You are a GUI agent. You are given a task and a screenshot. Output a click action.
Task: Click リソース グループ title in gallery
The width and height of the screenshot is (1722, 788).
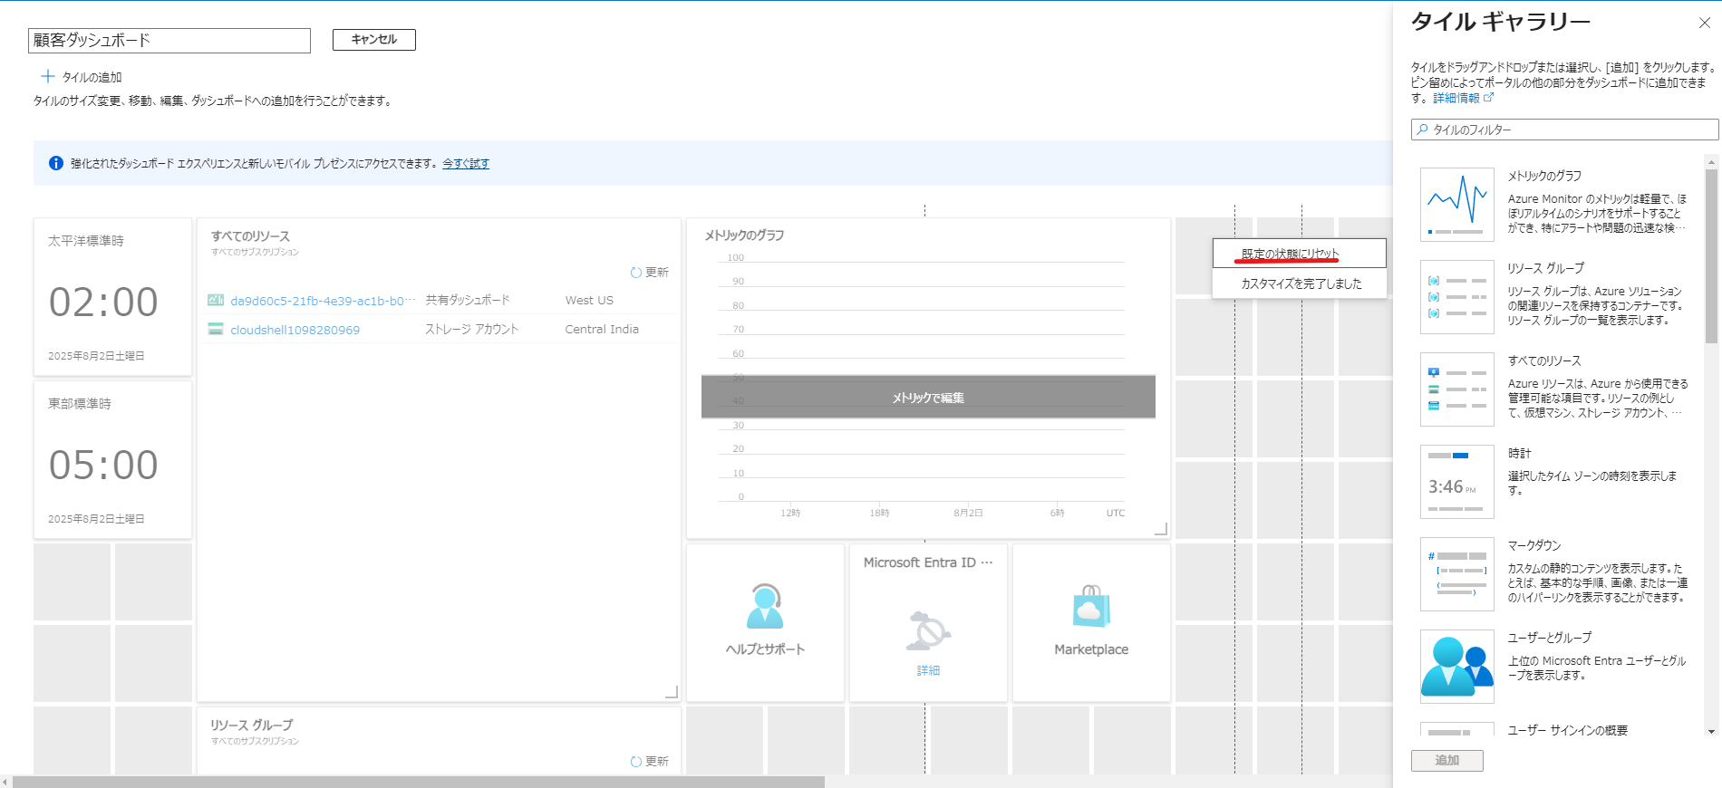coord(1546,268)
